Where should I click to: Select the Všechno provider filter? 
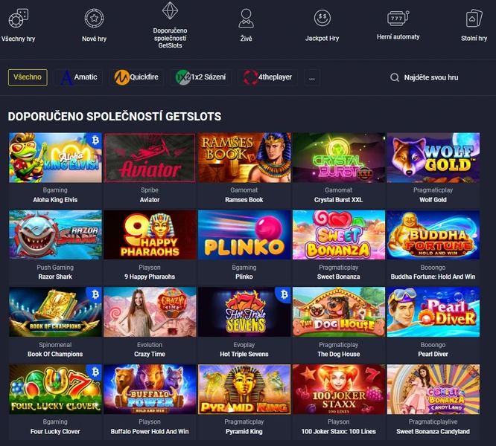point(28,77)
